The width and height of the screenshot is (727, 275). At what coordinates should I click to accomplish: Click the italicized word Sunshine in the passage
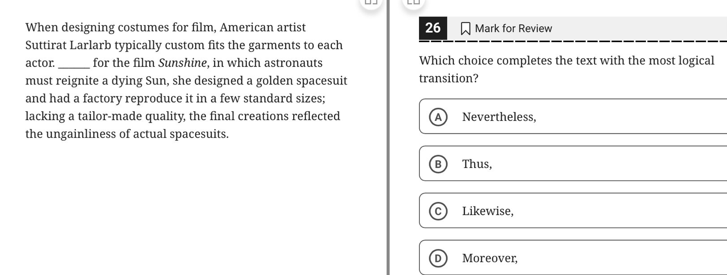coord(183,63)
